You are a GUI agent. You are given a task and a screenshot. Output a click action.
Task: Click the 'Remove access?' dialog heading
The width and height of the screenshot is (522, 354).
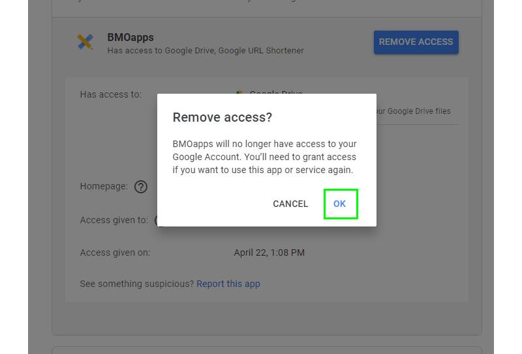click(x=223, y=117)
